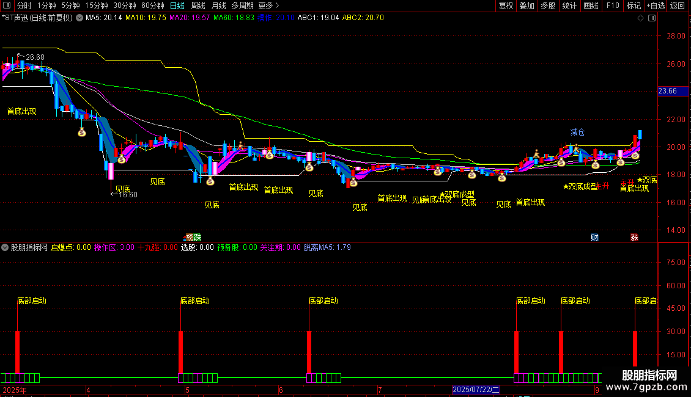691x397 pixels.
Task: Click the 预备股: 0.00 value
Action: [237, 248]
